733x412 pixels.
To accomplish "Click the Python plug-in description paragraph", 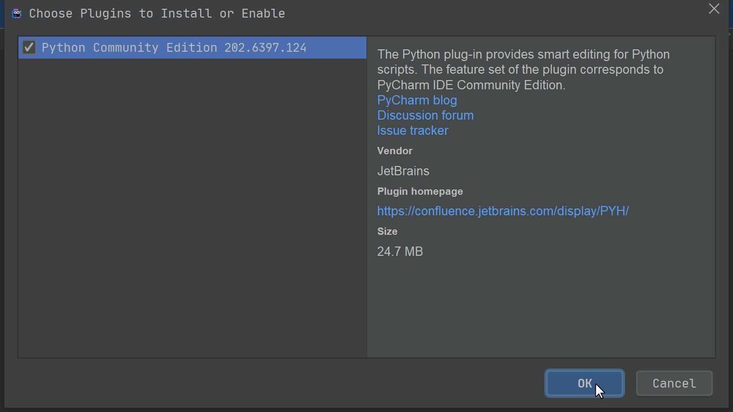I will 523,69.
